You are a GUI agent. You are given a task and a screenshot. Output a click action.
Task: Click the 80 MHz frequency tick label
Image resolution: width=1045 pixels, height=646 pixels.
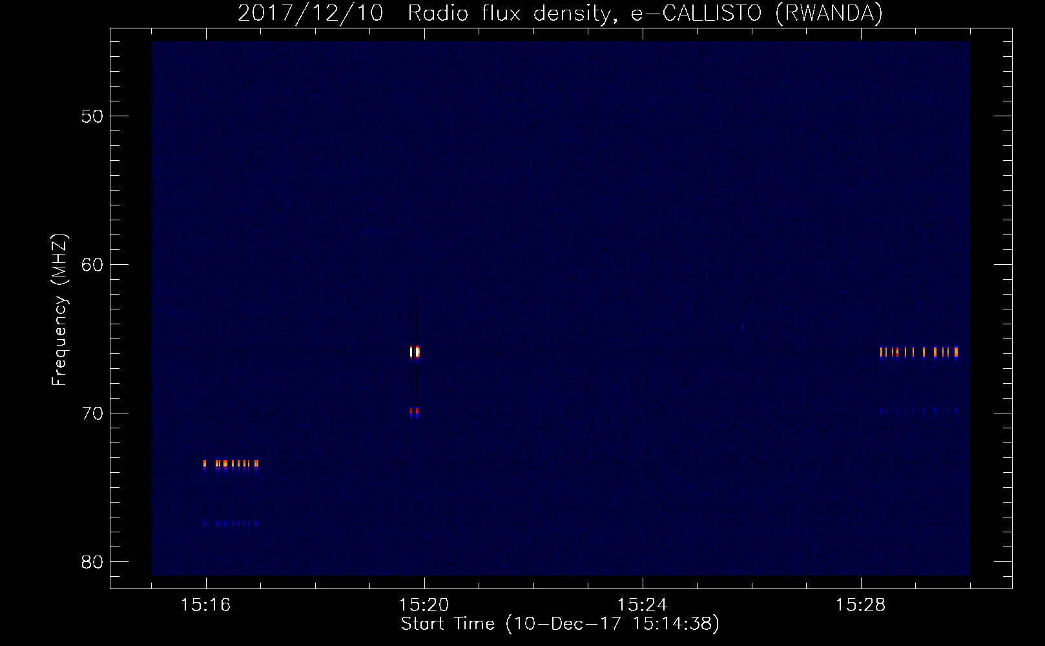tap(92, 562)
